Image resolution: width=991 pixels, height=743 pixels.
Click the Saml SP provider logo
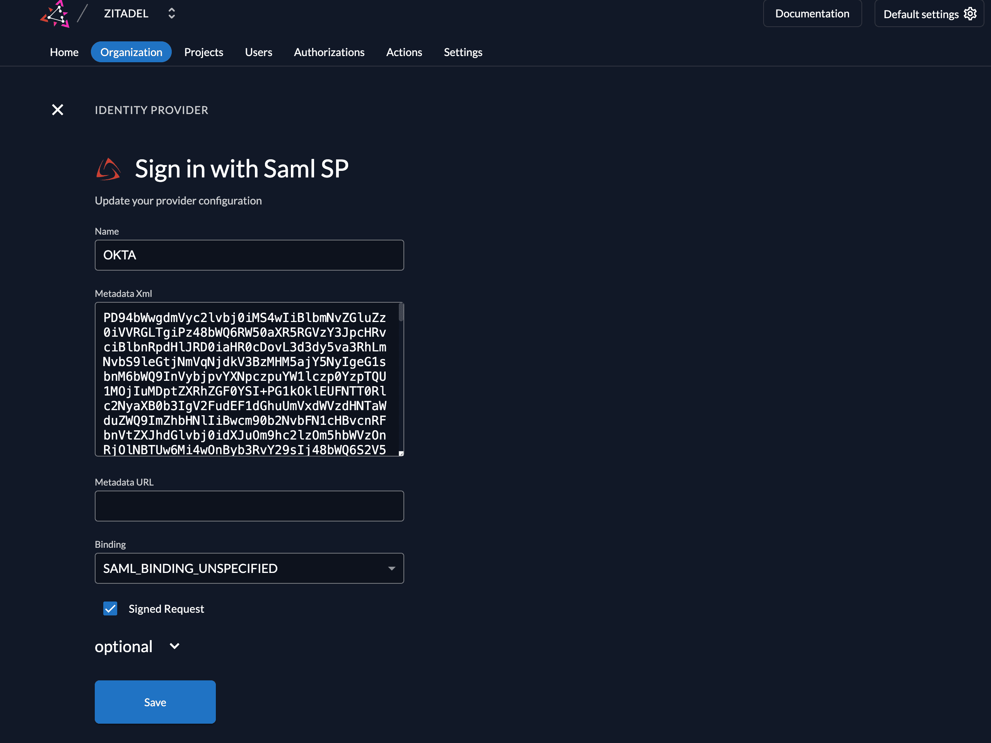(x=108, y=169)
